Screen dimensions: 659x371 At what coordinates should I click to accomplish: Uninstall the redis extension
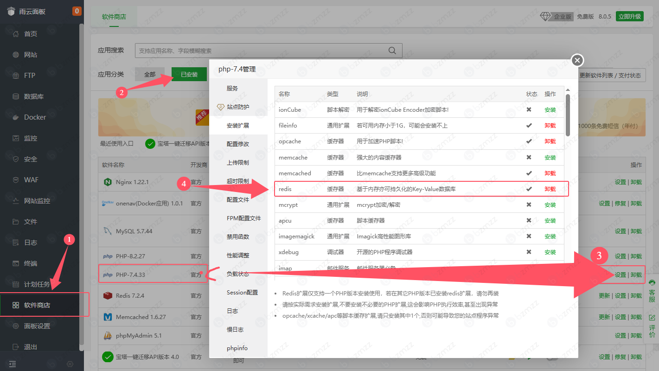coord(550,189)
